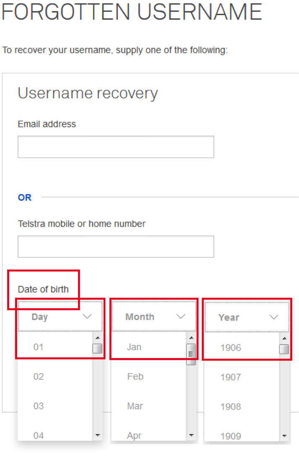This screenshot has width=299, height=458.
Task: Select day 03 from list
Action: [x=39, y=406]
